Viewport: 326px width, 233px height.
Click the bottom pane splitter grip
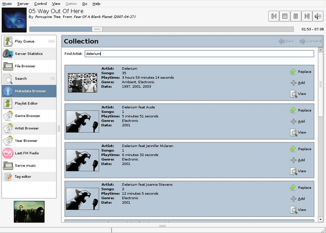(162, 226)
